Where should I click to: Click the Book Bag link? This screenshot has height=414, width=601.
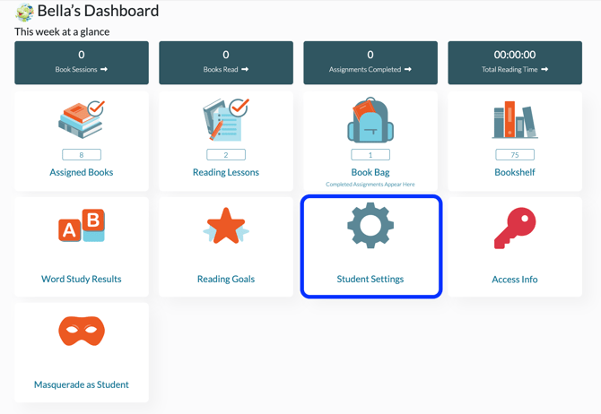(x=370, y=172)
